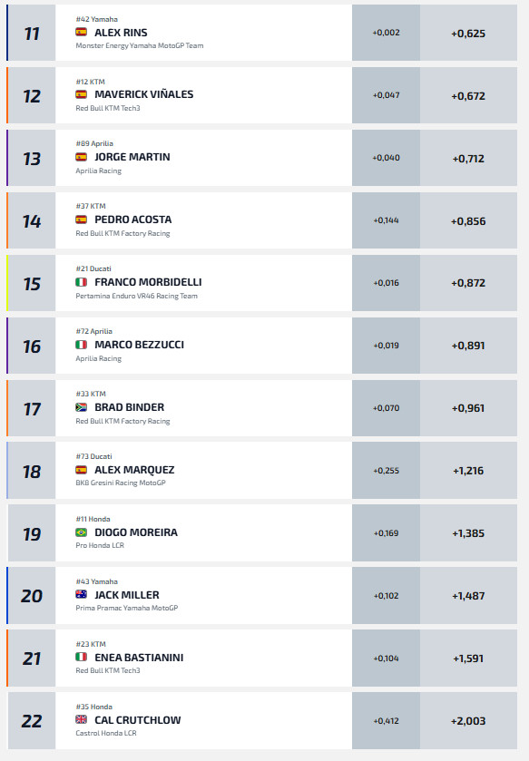This screenshot has width=529, height=761.
Task: Click the Spanish flag next to Pedro Acosta
Action: (81, 220)
